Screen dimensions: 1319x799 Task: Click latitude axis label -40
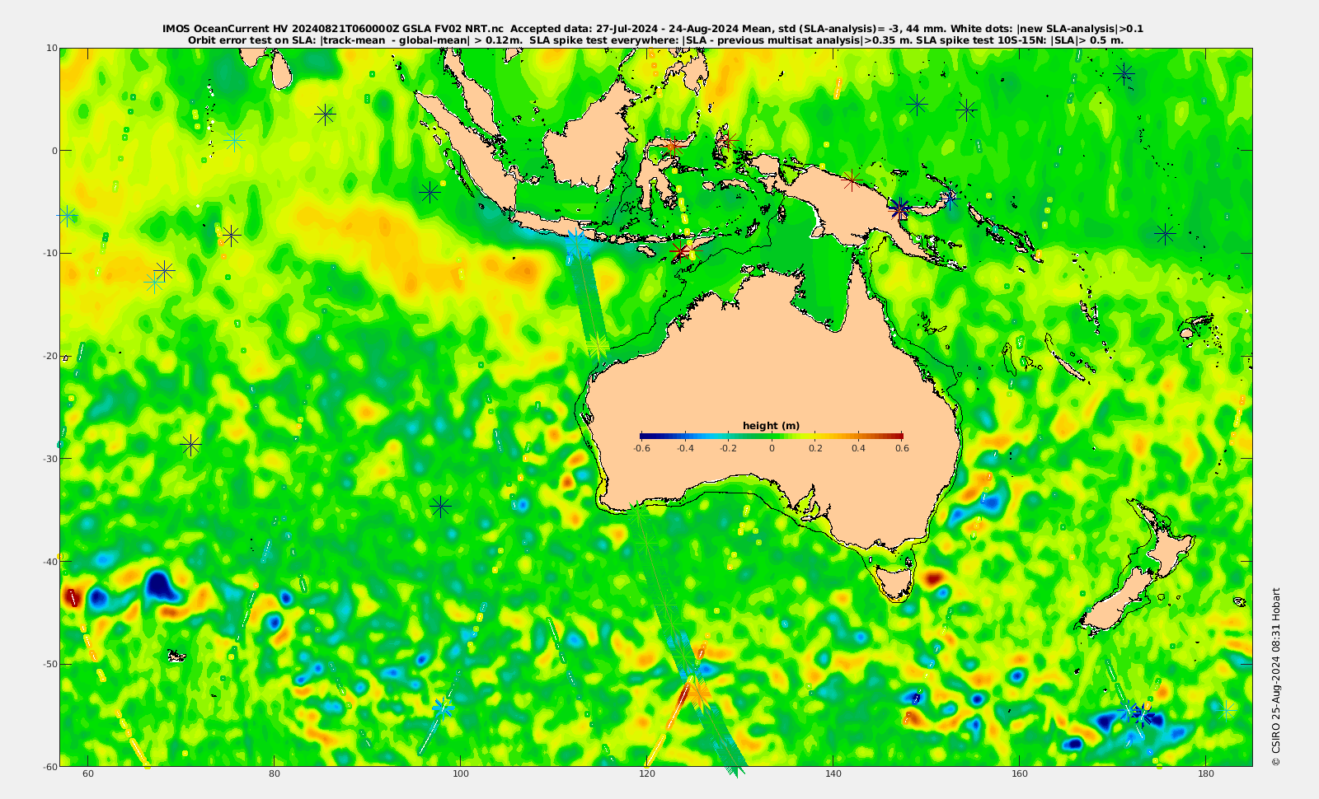(49, 561)
